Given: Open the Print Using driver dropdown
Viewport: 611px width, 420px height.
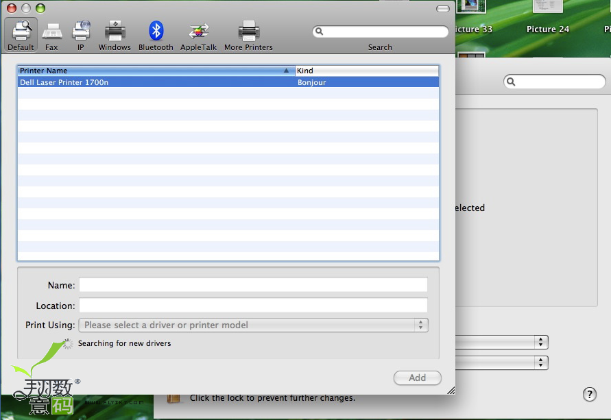Looking at the screenshot, I should [x=253, y=325].
